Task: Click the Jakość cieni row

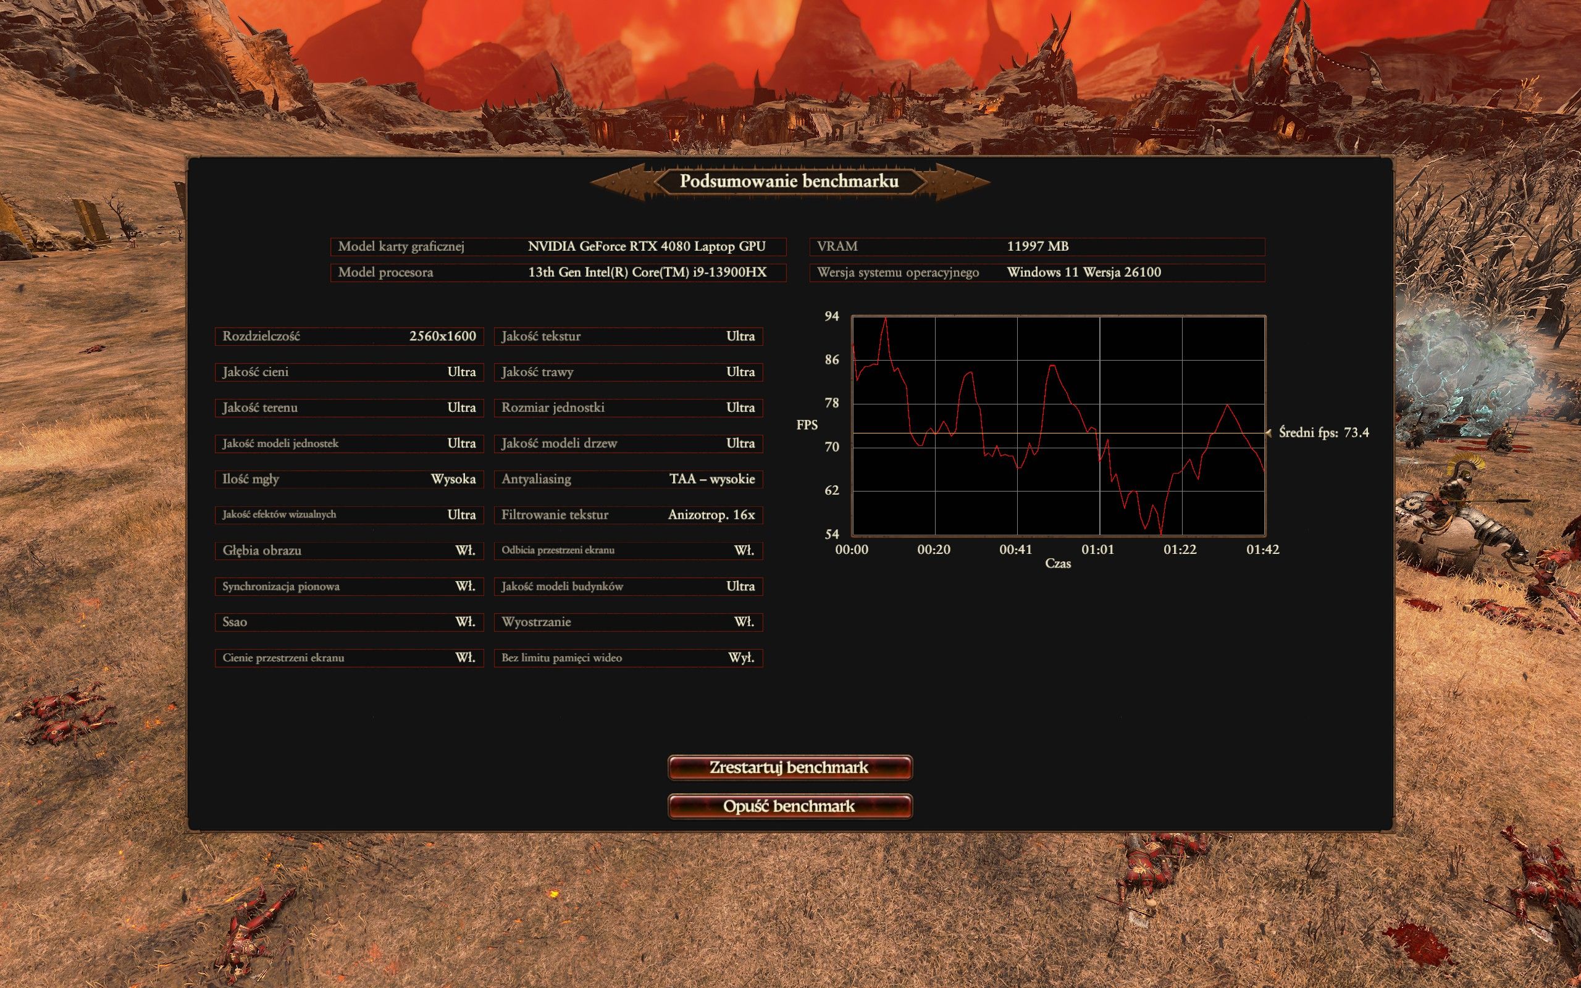Action: tap(350, 372)
